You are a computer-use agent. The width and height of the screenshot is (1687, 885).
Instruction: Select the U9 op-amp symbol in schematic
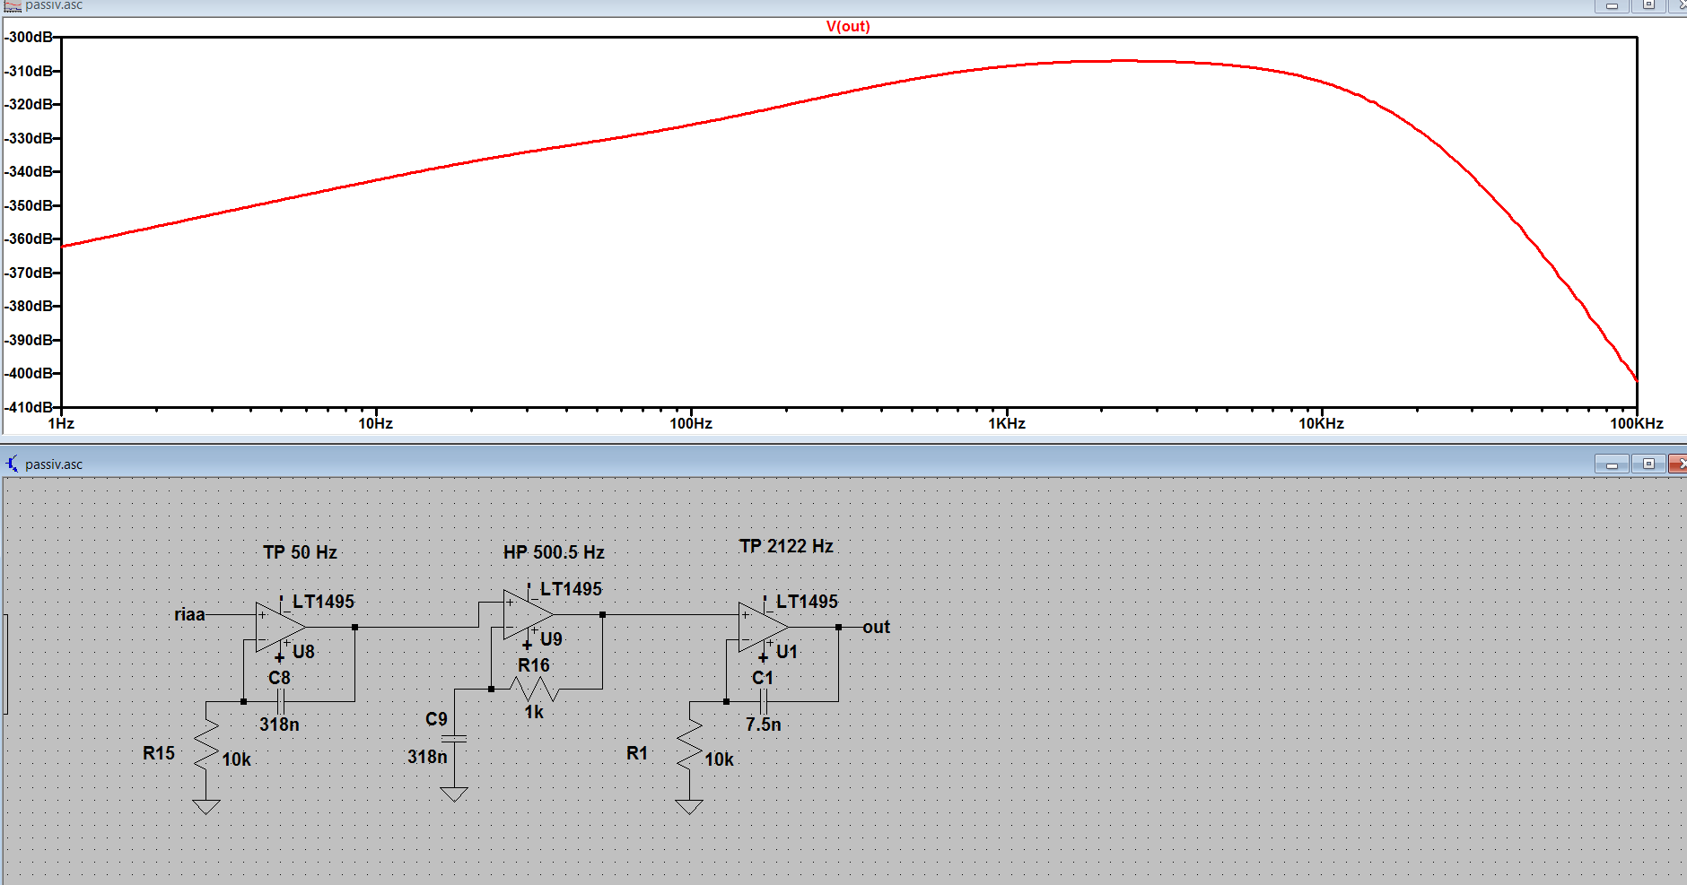[x=529, y=614]
